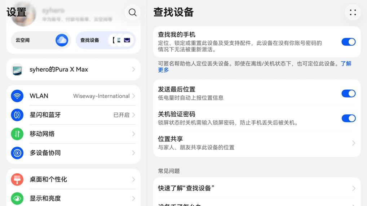Disable 发送最后位置 toggle
The image size is (367, 206).
click(349, 94)
